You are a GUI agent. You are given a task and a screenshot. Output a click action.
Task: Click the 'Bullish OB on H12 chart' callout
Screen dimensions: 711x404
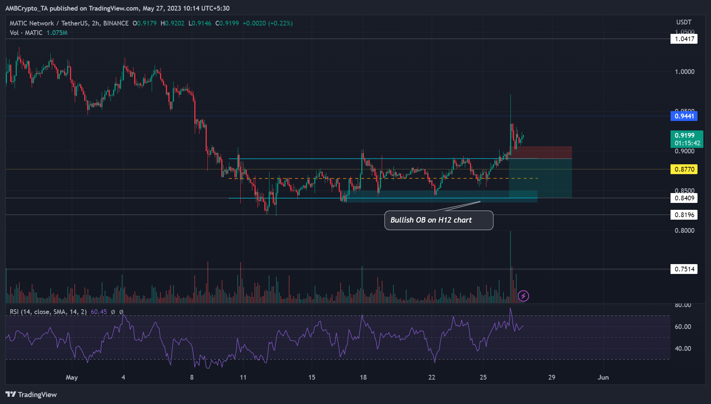point(439,220)
